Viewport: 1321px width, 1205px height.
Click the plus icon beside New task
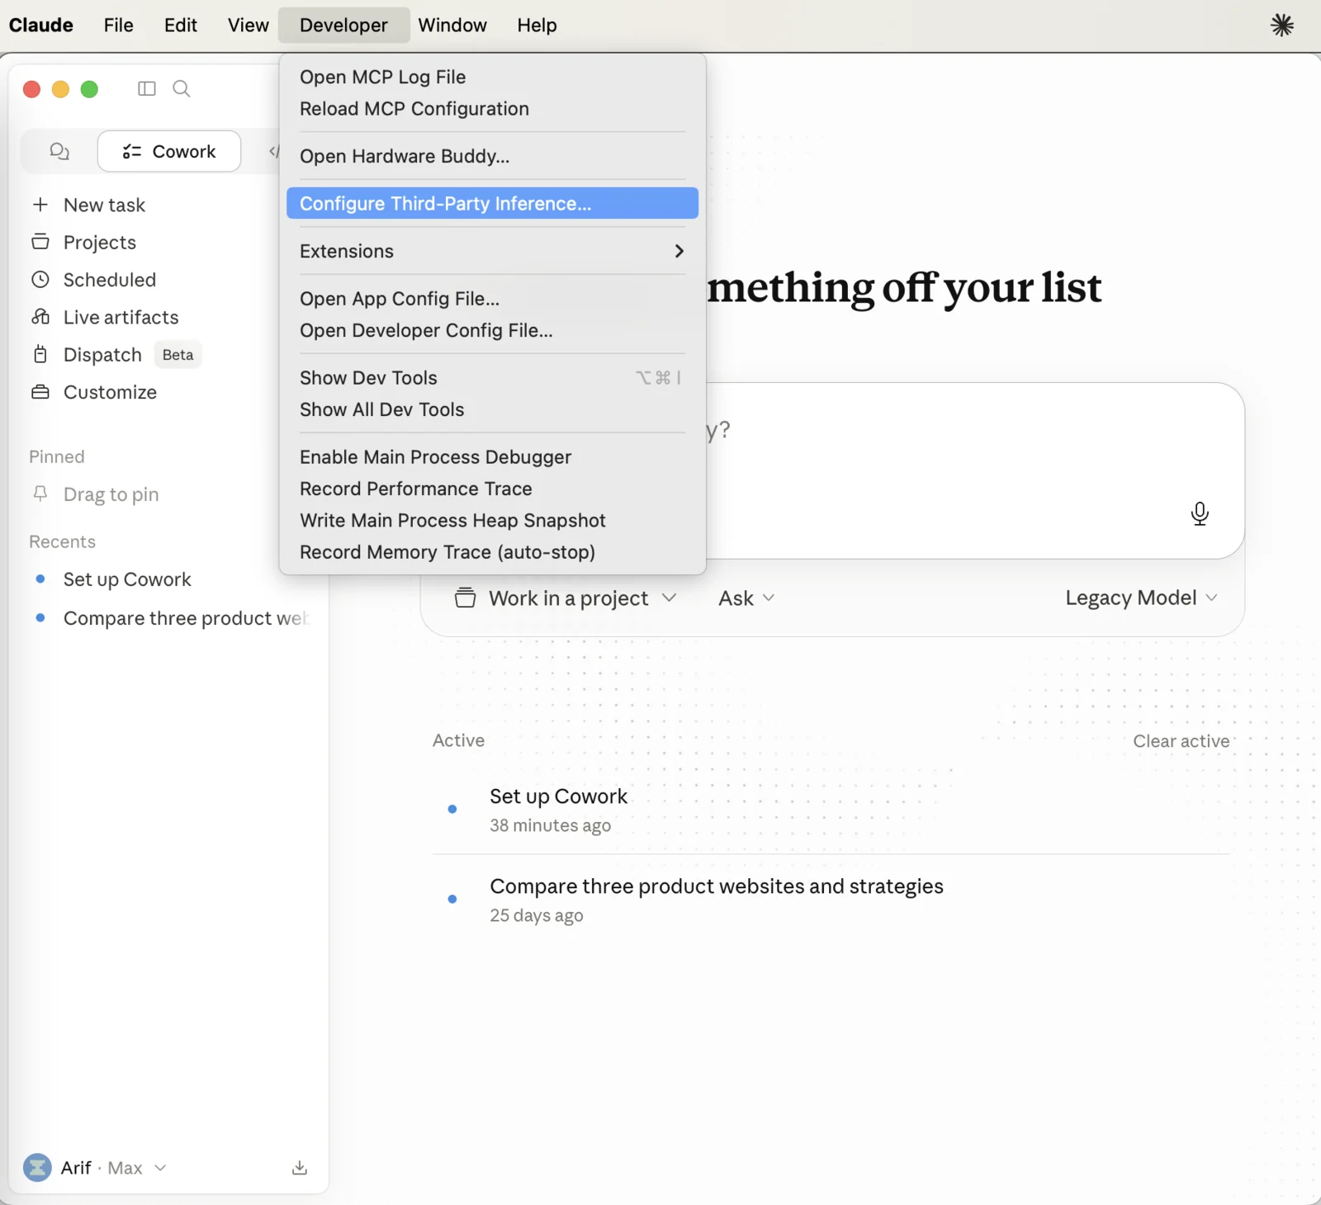40,204
